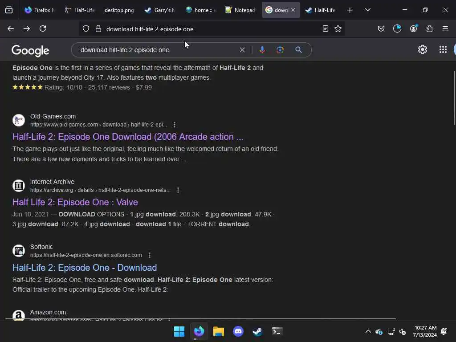This screenshot has height=342, width=456.
Task: Open the notification bell in system tray
Action: 444,331
